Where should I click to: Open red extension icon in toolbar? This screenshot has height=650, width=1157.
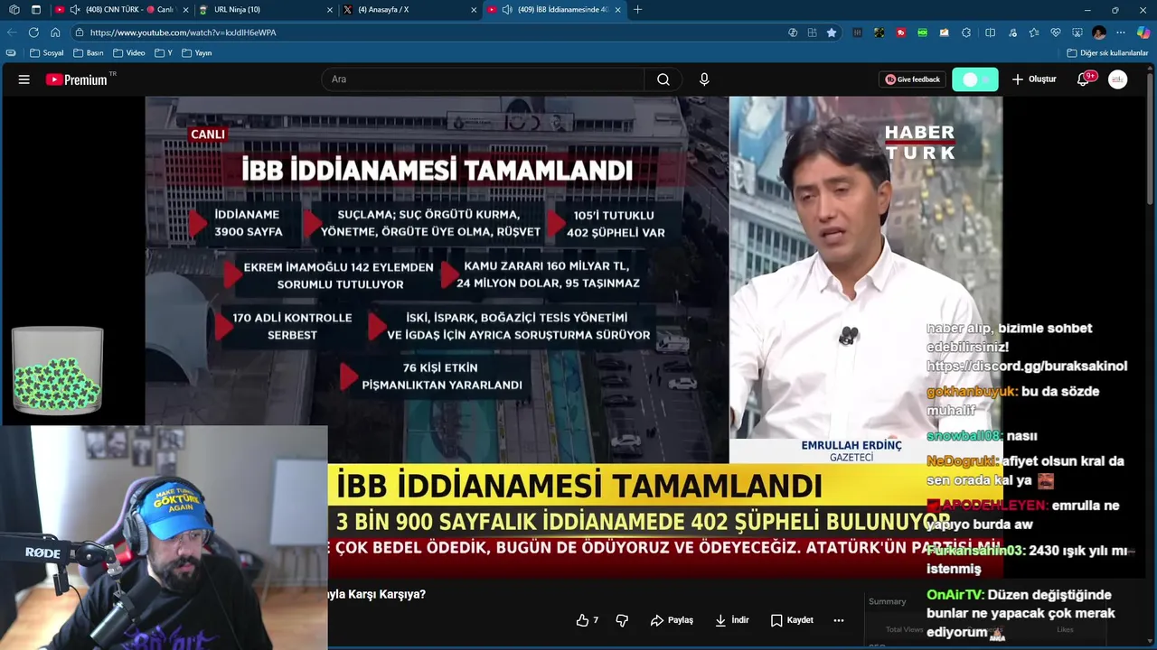901,32
